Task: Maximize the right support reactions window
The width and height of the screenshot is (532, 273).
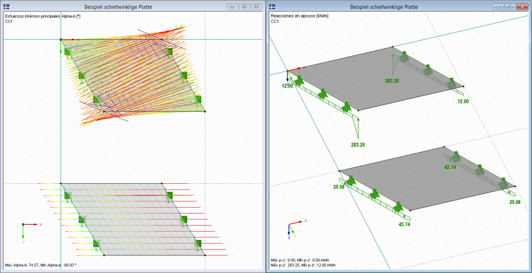Action: pos(510,7)
